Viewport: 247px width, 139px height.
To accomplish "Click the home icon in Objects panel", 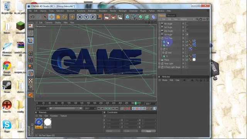I will pos(201,19).
